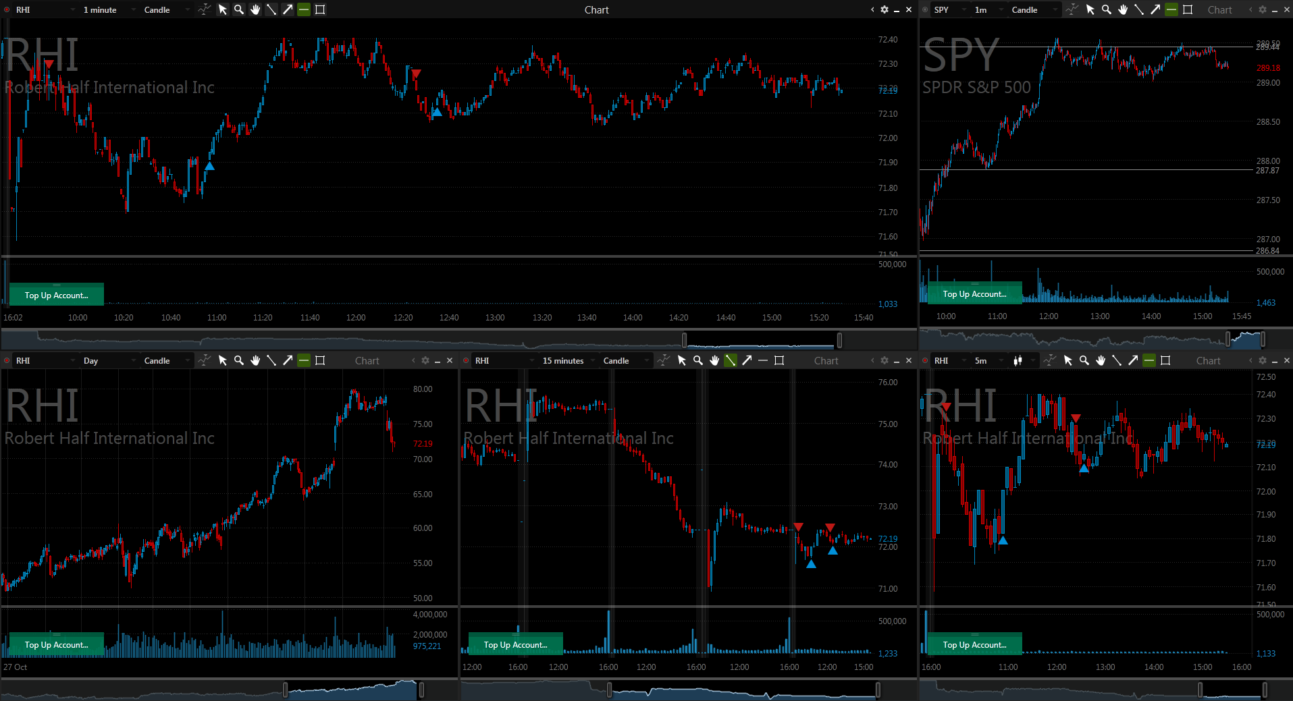Click Top Up Account in RHI 1 minute chart
Image resolution: width=1293 pixels, height=701 pixels.
[x=57, y=295]
